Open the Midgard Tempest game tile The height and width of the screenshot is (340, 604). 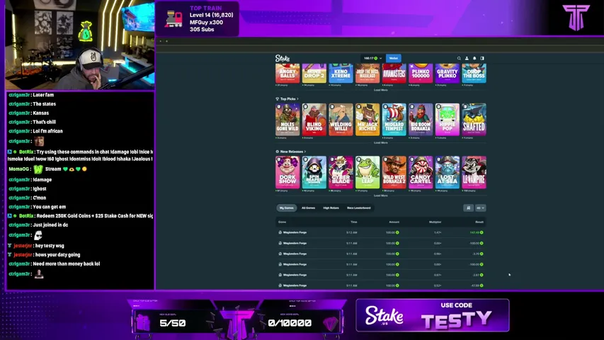394,120
